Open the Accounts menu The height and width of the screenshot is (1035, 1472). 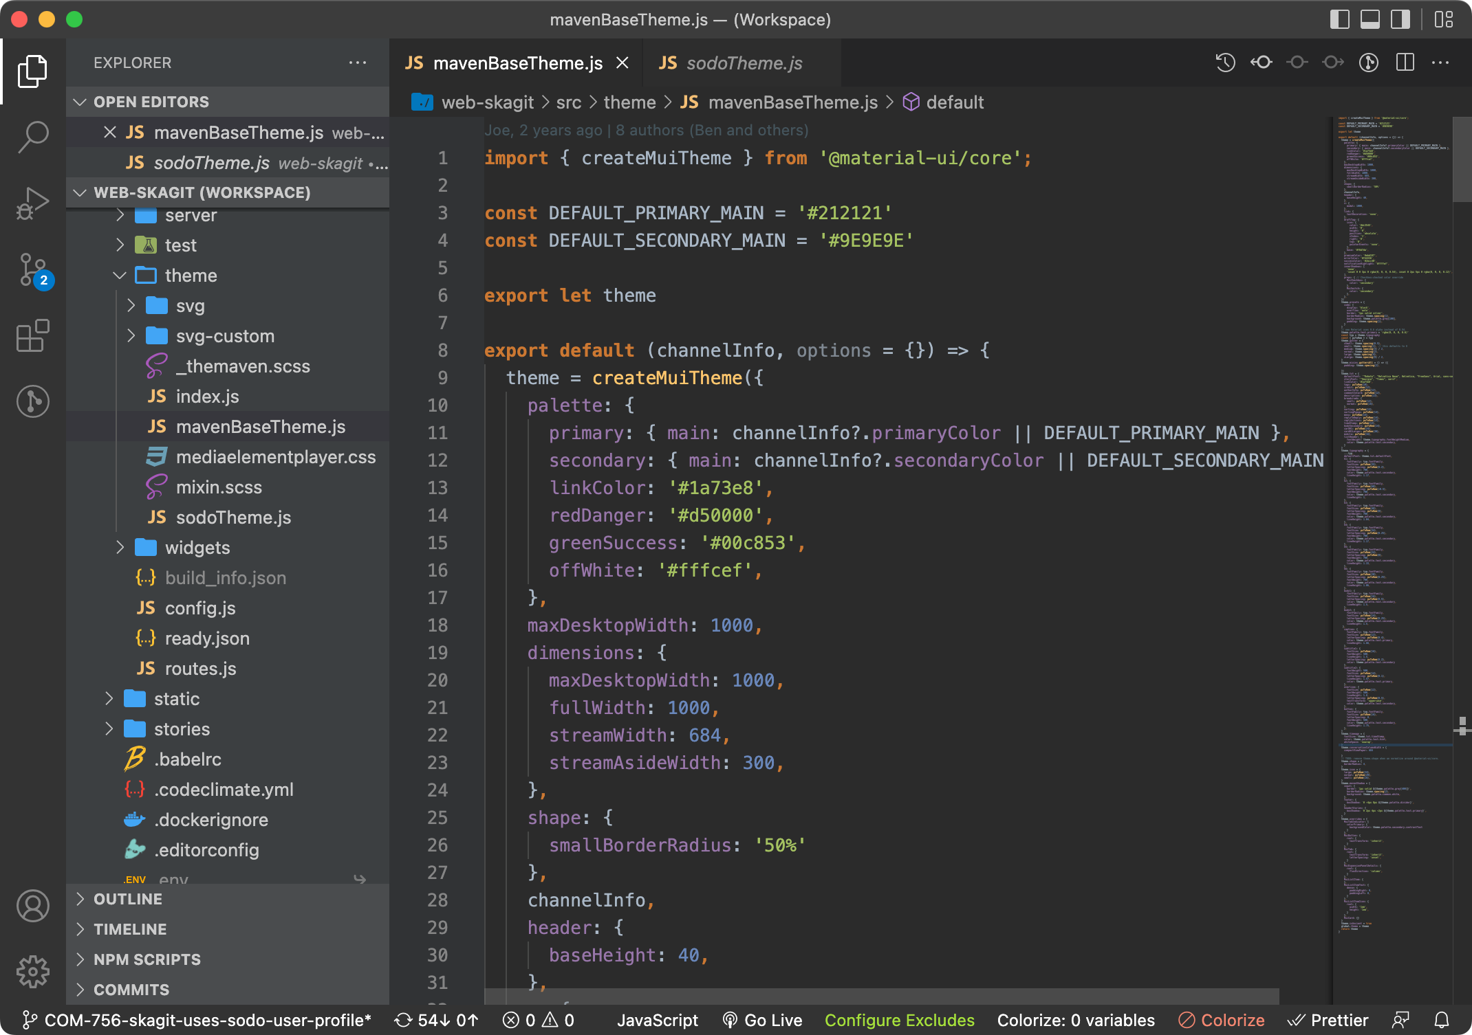coord(32,906)
